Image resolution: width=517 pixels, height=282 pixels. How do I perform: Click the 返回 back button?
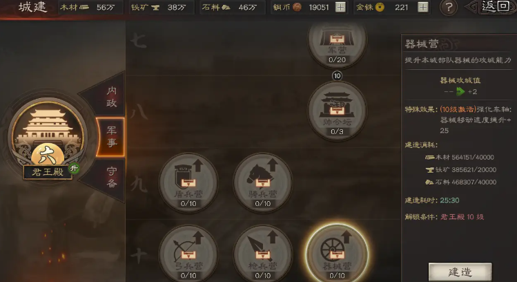(491, 7)
